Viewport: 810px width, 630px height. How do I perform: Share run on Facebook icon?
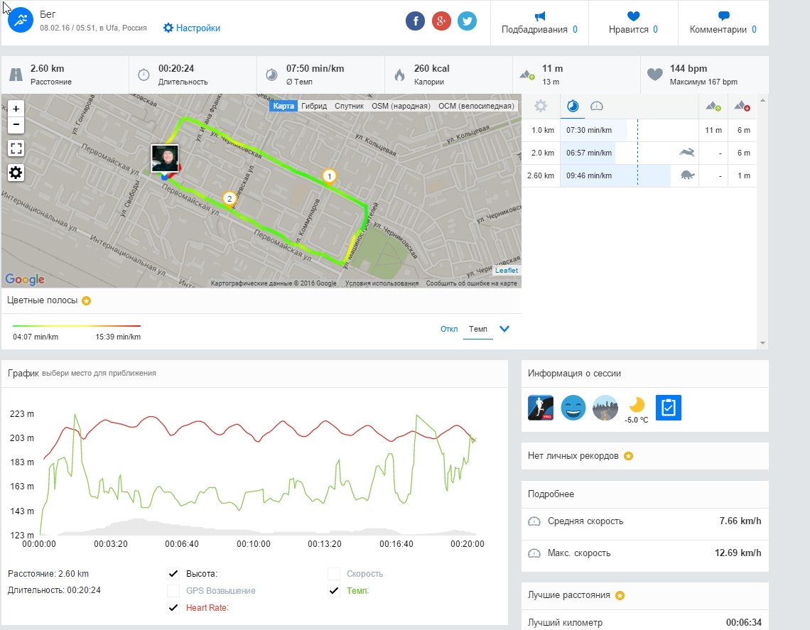[x=415, y=21]
